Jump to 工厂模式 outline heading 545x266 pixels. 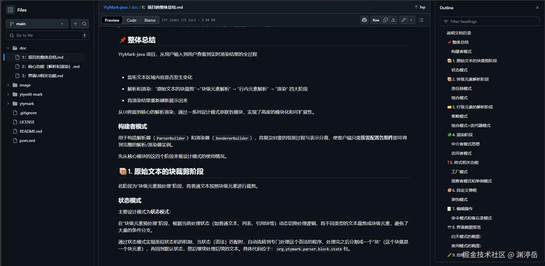(x=459, y=172)
